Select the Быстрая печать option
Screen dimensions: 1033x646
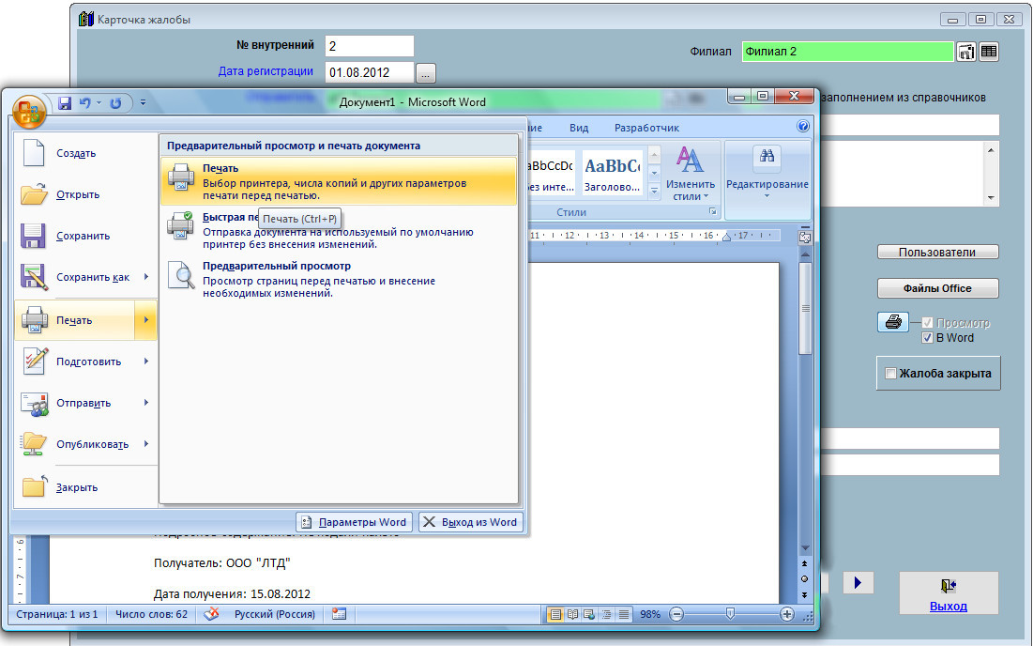coord(339,230)
